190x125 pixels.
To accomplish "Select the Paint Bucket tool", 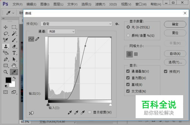I will tap(5, 53).
